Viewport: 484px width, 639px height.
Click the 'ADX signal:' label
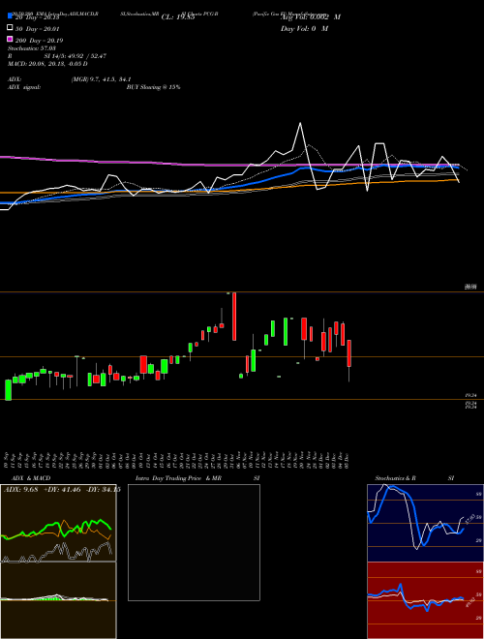point(24,87)
